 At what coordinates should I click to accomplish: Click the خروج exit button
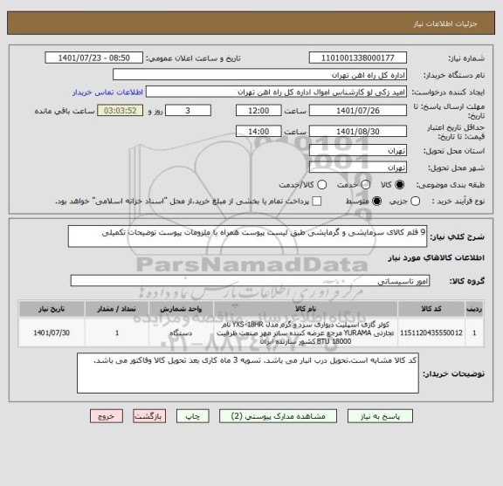coord(107,416)
